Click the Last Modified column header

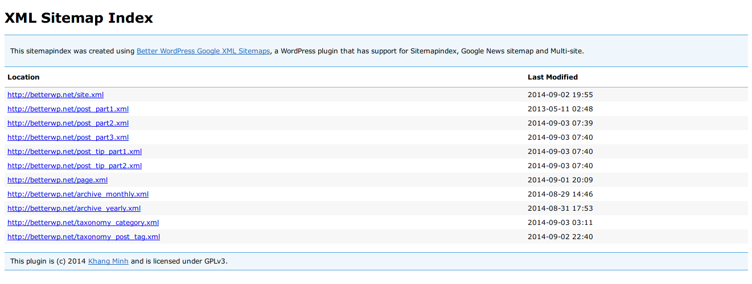pyautogui.click(x=552, y=77)
